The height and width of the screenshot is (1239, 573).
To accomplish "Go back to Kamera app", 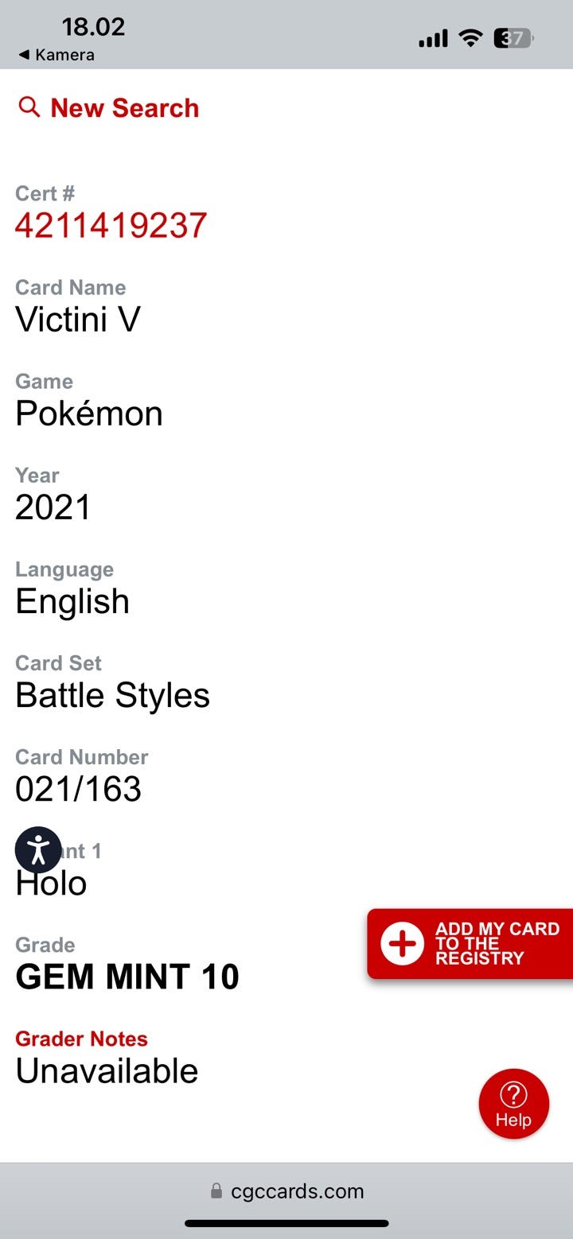I will (64, 55).
